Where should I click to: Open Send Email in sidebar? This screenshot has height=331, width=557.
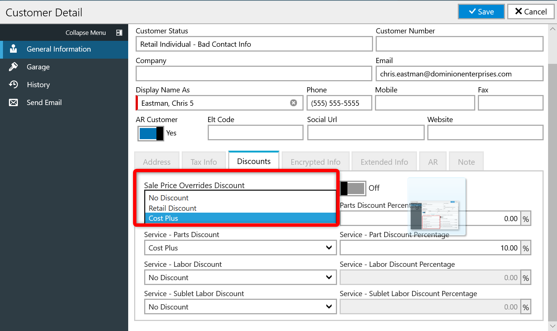pyautogui.click(x=64, y=102)
